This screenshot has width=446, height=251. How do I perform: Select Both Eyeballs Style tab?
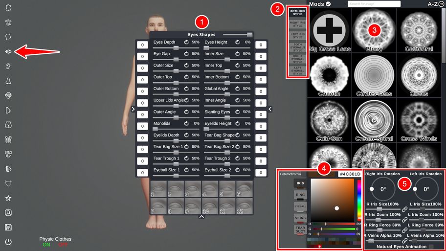coord(297,47)
